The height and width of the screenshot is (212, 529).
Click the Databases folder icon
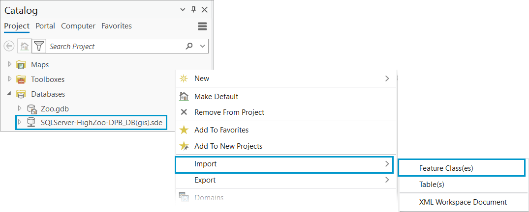tap(21, 94)
